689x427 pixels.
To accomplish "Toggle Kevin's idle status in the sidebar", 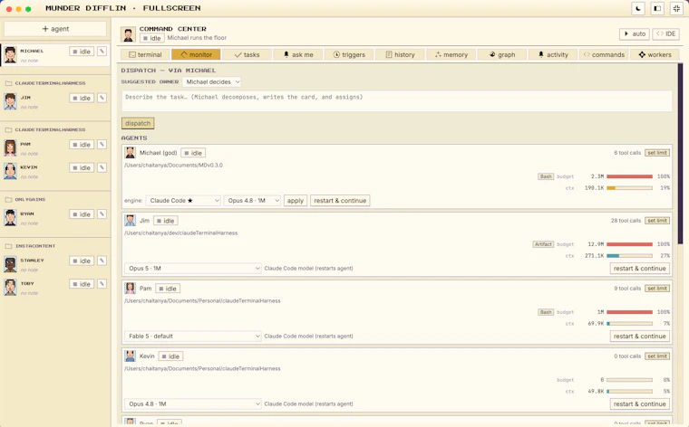I will (82, 167).
